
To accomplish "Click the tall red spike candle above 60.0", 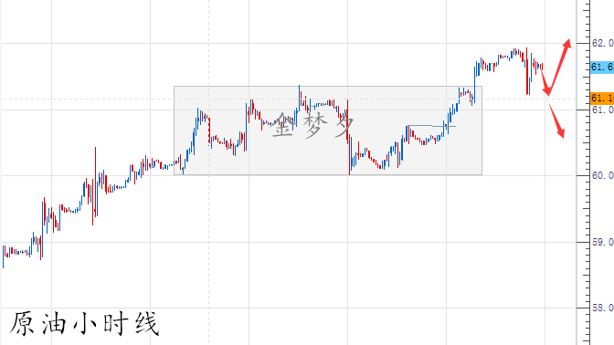I will [x=94, y=186].
